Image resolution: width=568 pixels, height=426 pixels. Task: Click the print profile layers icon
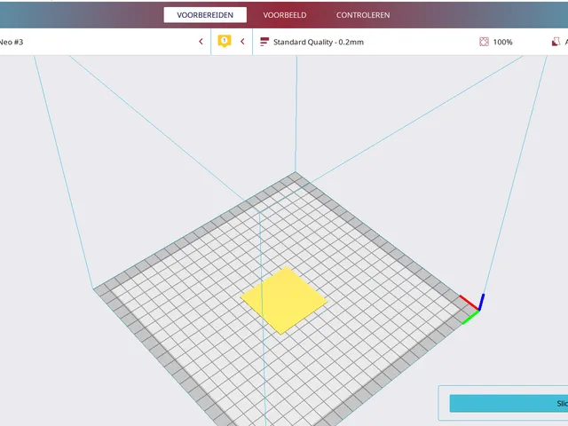point(264,42)
